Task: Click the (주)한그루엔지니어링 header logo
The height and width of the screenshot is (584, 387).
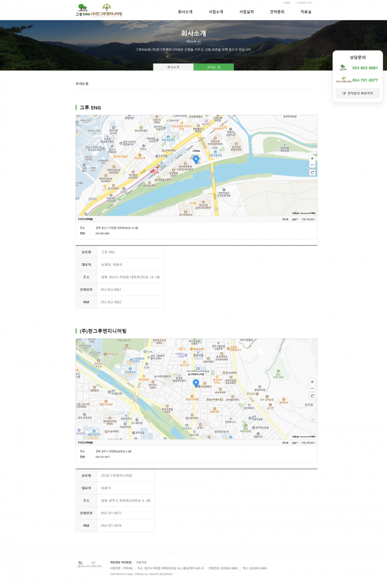Action: (x=107, y=10)
